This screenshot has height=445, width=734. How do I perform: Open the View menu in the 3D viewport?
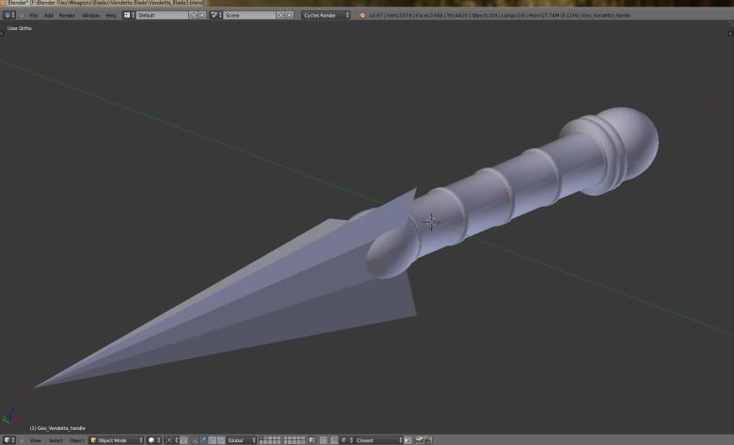coord(35,440)
